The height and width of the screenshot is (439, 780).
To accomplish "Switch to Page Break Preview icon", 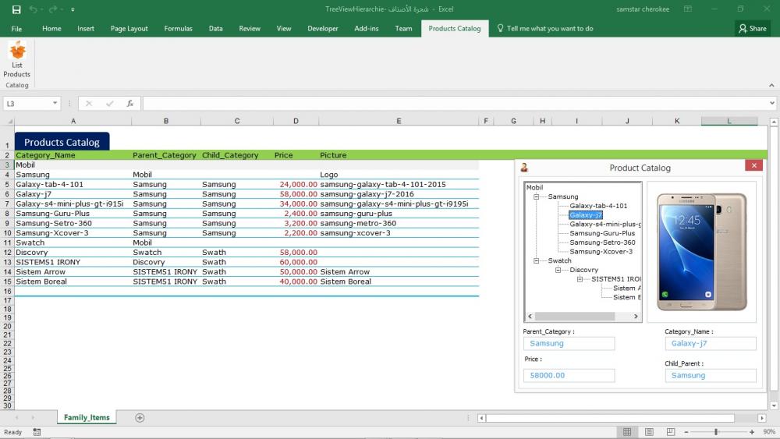I will pos(671,432).
